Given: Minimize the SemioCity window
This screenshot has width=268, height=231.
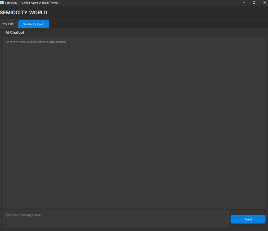Looking at the screenshot, I should tap(244, 3).
